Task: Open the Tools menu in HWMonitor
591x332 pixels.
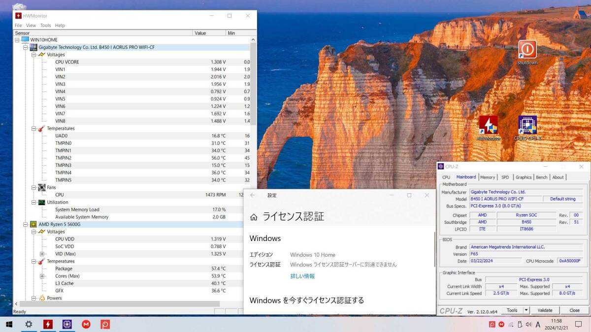Action: pyautogui.click(x=45, y=26)
